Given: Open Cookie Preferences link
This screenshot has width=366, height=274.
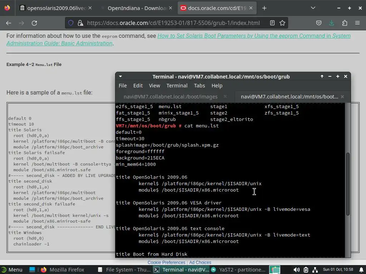Looking at the screenshot, I should point(166,262).
